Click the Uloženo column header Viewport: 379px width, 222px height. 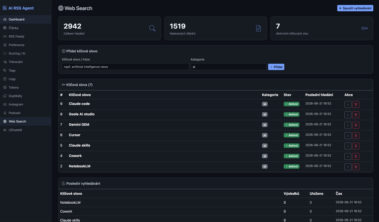317,194
